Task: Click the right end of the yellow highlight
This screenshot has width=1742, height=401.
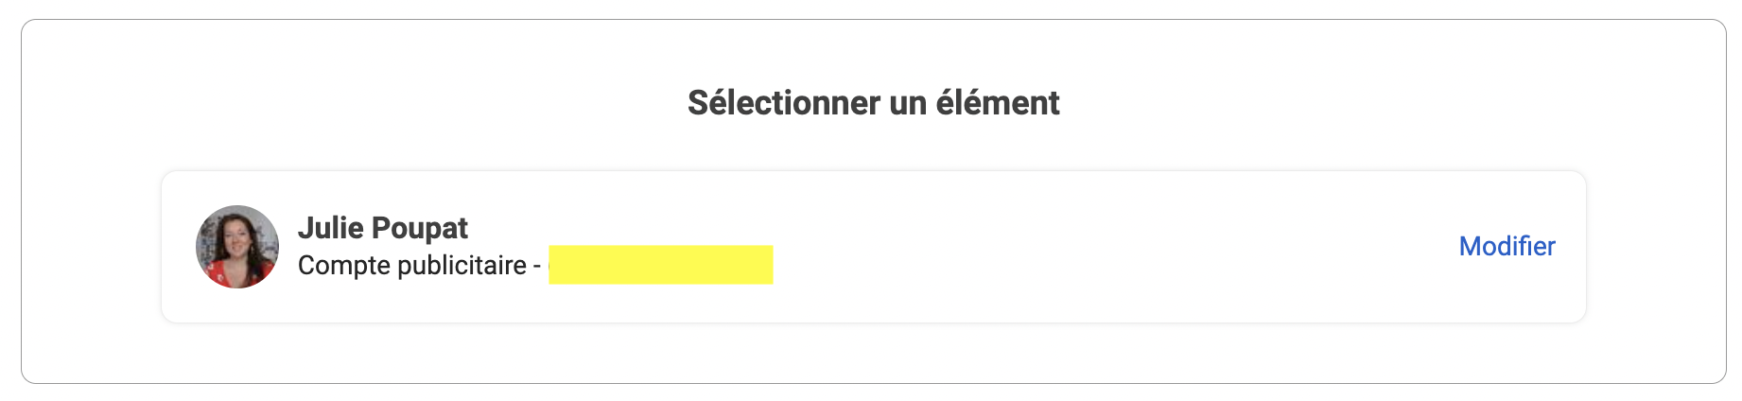Action: tap(767, 265)
